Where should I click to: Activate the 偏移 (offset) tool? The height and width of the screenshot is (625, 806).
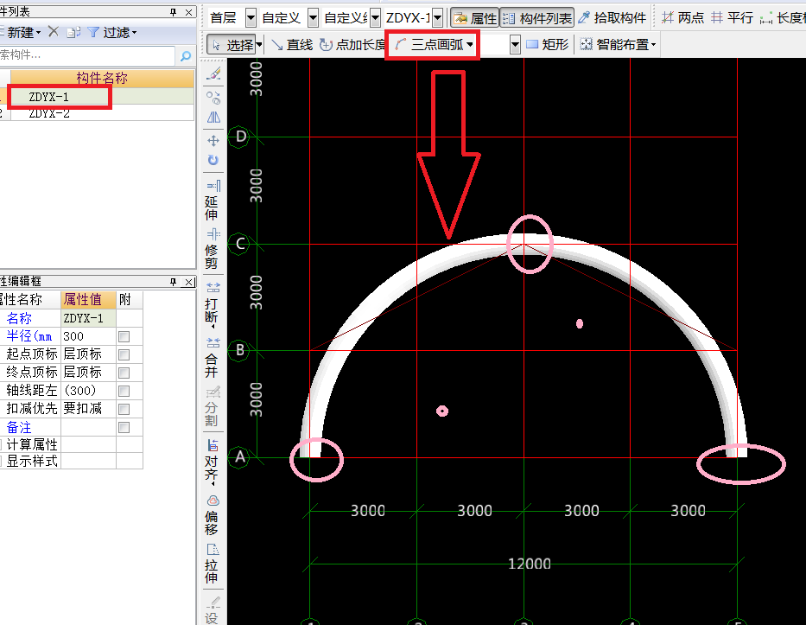212,515
